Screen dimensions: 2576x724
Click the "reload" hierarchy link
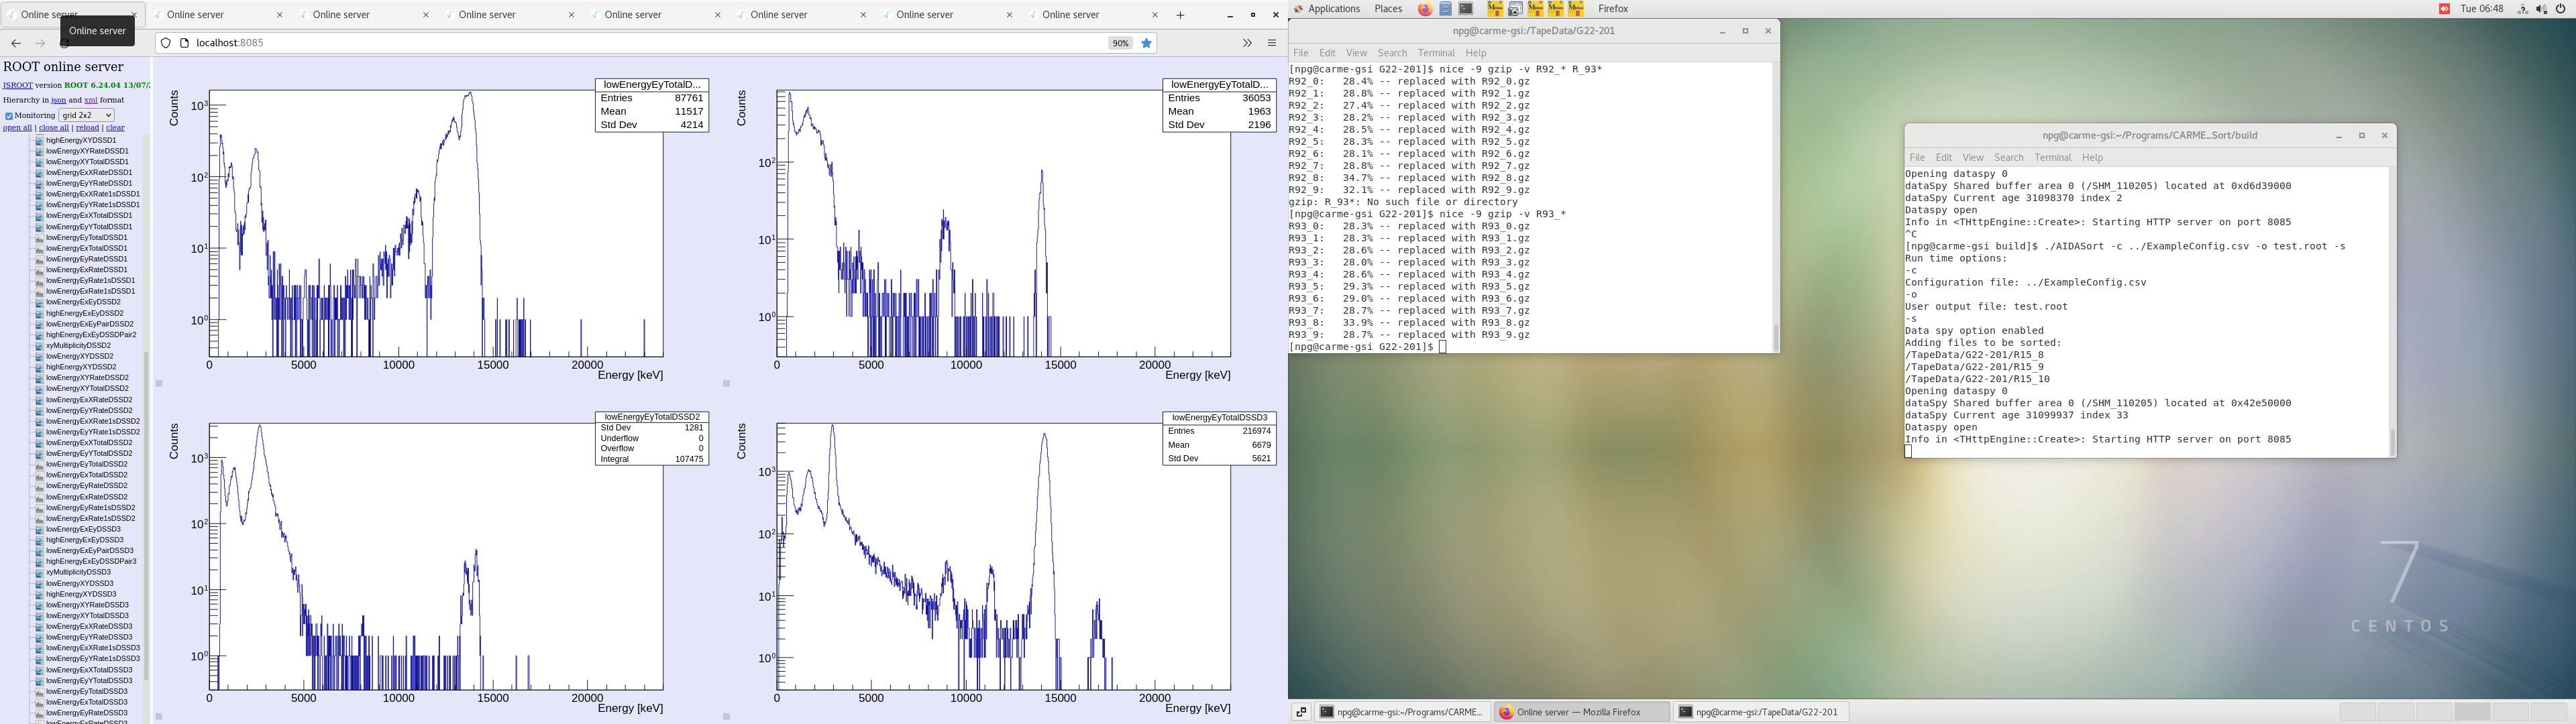pos(87,128)
